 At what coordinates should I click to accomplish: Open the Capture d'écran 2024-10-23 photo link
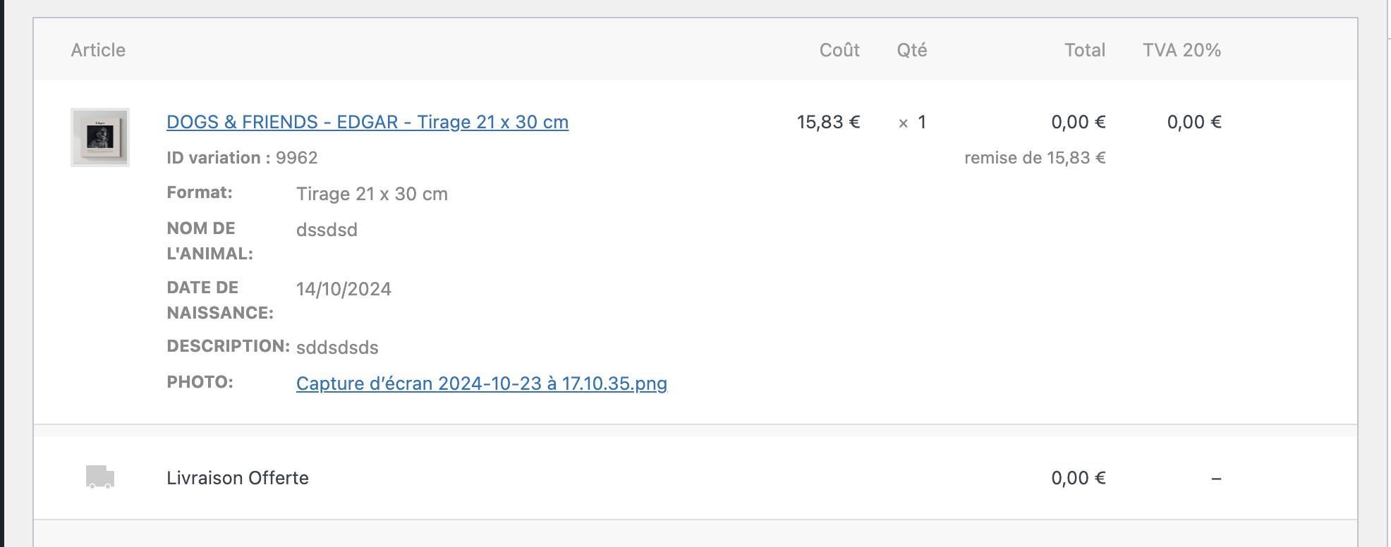(x=482, y=383)
